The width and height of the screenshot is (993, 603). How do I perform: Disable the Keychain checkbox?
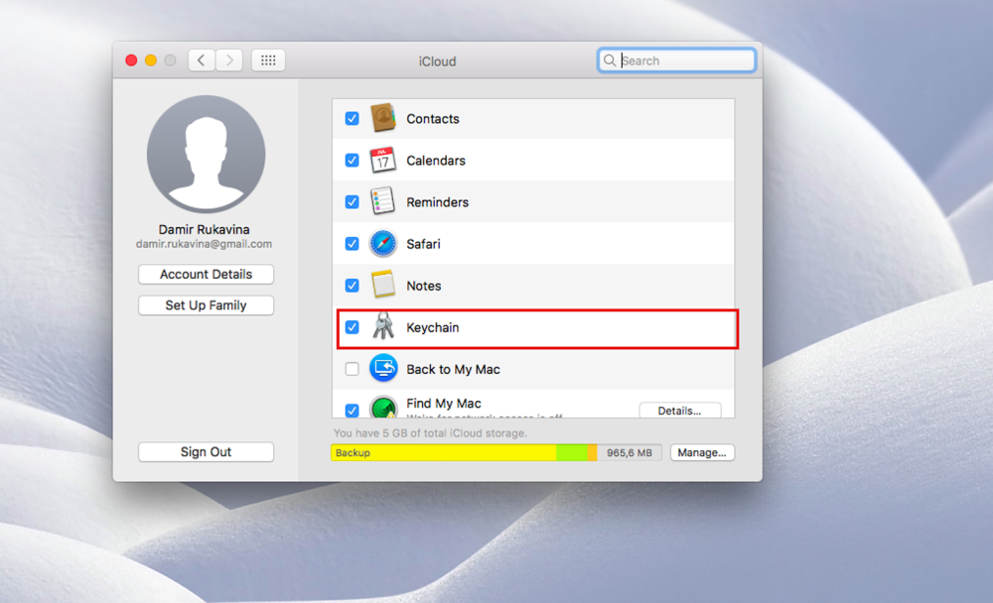click(353, 327)
